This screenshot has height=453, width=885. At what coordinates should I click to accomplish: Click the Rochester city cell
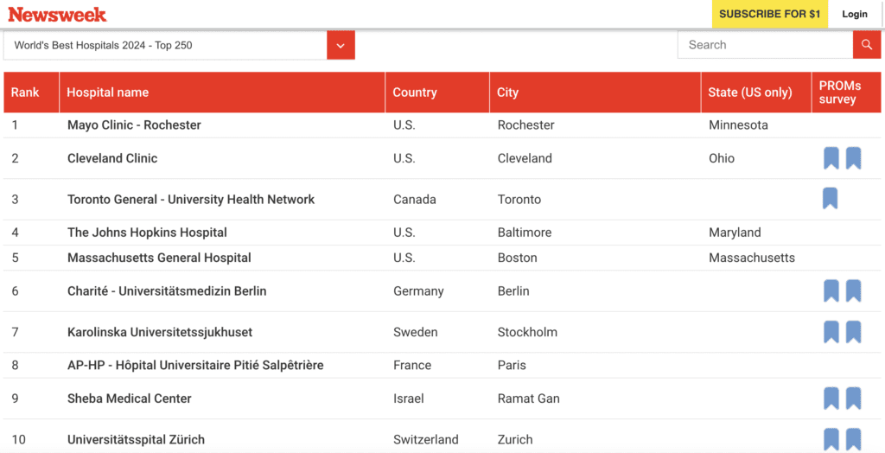pos(526,124)
